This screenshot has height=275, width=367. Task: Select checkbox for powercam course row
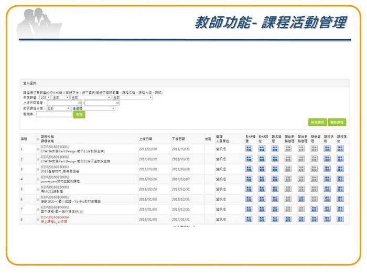click(38, 179)
